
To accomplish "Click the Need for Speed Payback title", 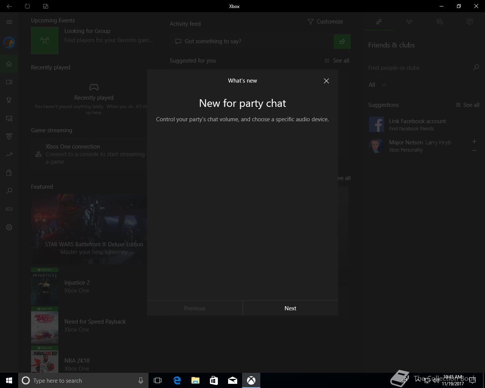I will [x=95, y=322].
